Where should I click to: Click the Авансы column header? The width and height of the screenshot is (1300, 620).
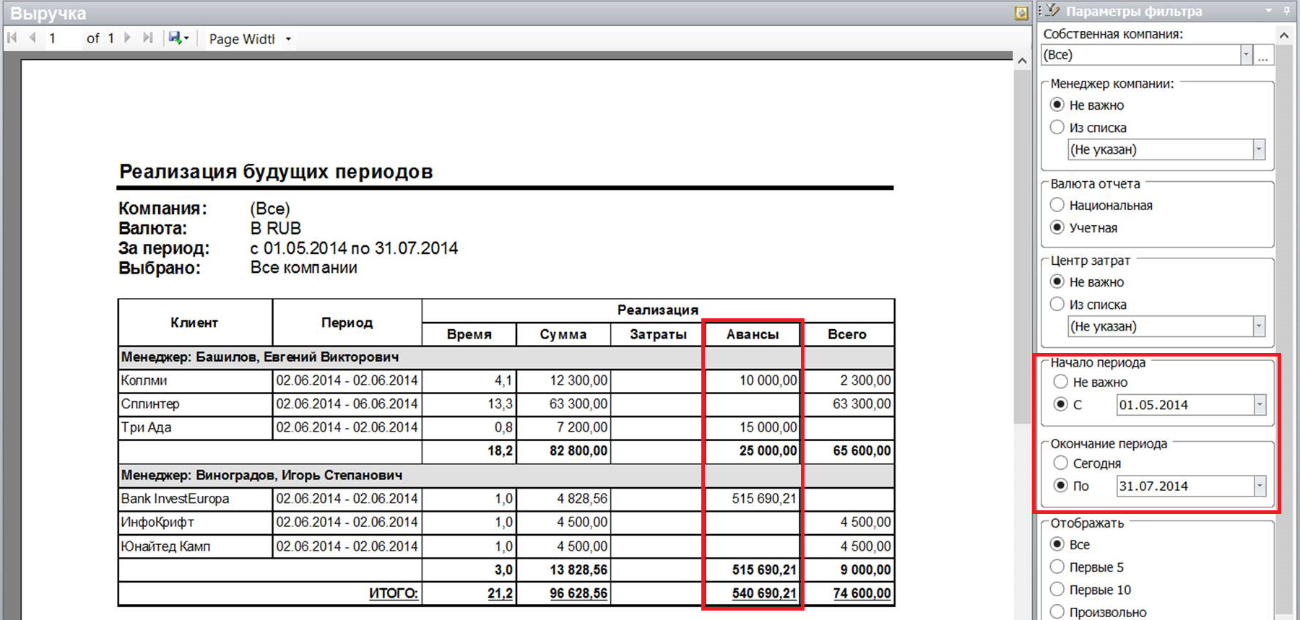coord(753,334)
